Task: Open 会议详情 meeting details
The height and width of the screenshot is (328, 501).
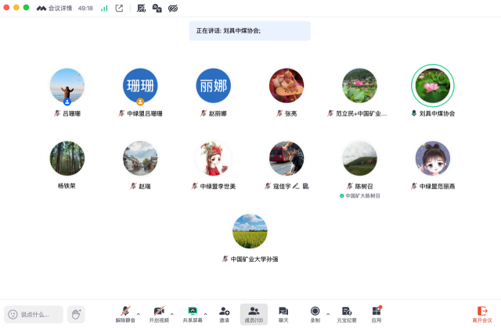Action: (x=57, y=8)
